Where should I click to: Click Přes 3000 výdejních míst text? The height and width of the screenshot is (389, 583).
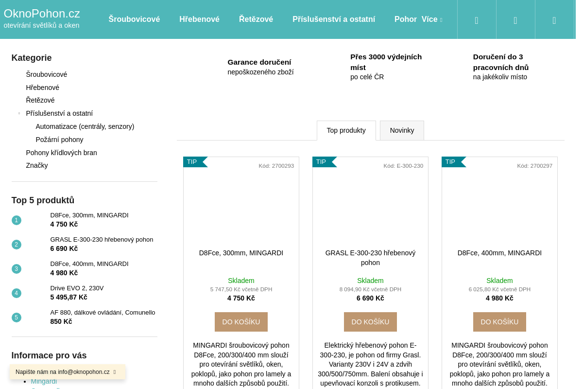(x=386, y=67)
